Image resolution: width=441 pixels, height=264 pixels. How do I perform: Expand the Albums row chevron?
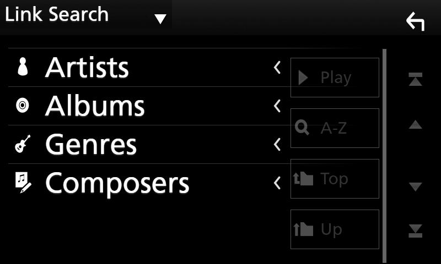(x=277, y=106)
